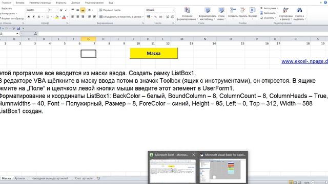The width and height of the screenshot is (328, 184).
Task: Toggle italic formatting in the Font group
Action: (x=34, y=17)
